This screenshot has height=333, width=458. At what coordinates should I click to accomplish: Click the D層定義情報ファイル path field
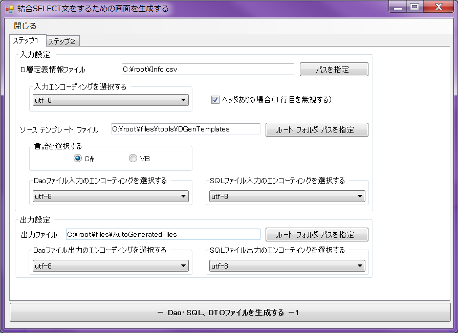[208, 69]
